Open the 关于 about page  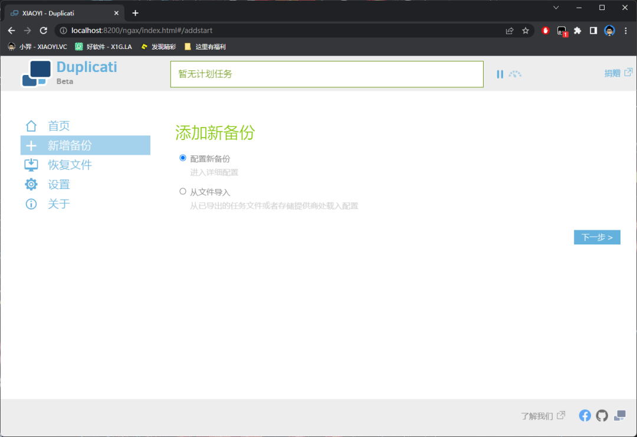tap(58, 204)
